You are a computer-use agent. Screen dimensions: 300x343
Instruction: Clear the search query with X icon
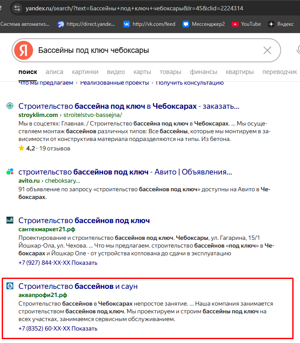[x=267, y=51]
